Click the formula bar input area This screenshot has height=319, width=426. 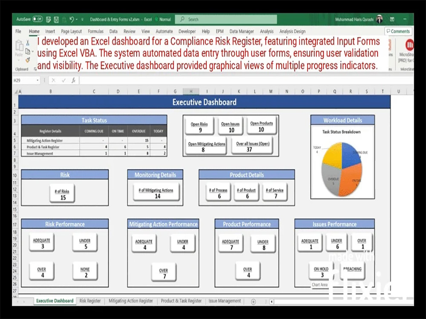(x=246, y=80)
